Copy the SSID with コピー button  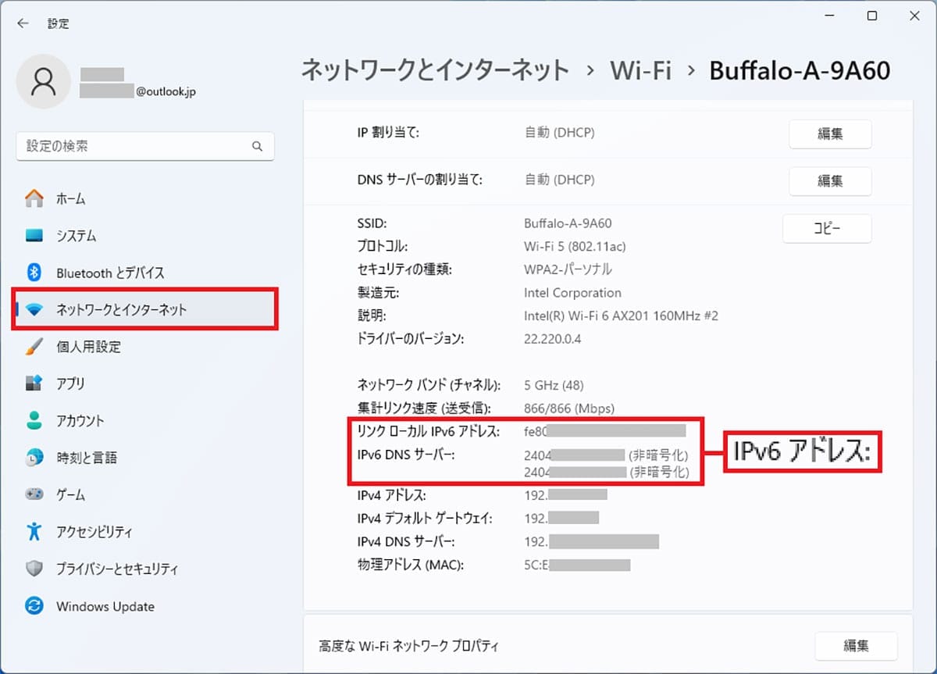827,228
